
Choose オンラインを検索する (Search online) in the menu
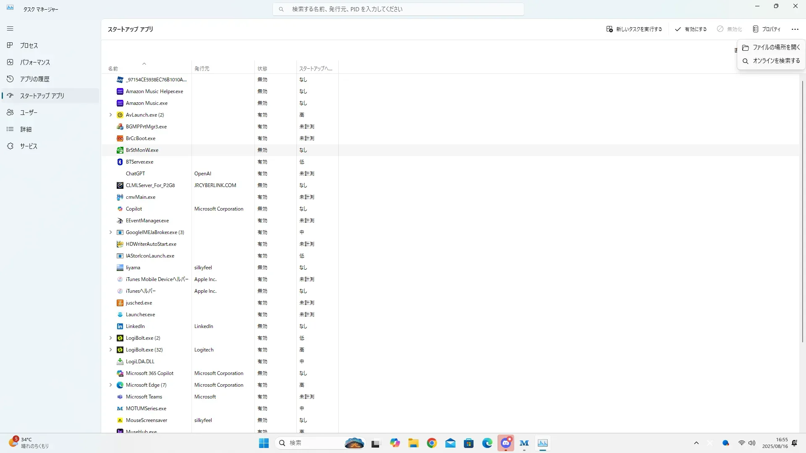(x=772, y=61)
